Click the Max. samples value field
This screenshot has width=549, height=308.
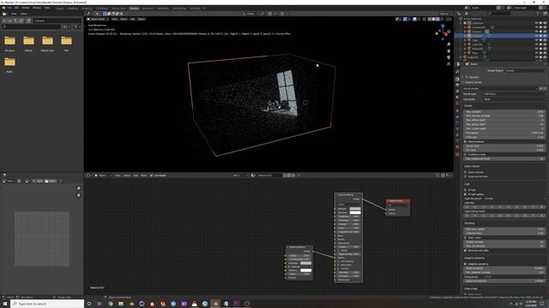[504, 112]
